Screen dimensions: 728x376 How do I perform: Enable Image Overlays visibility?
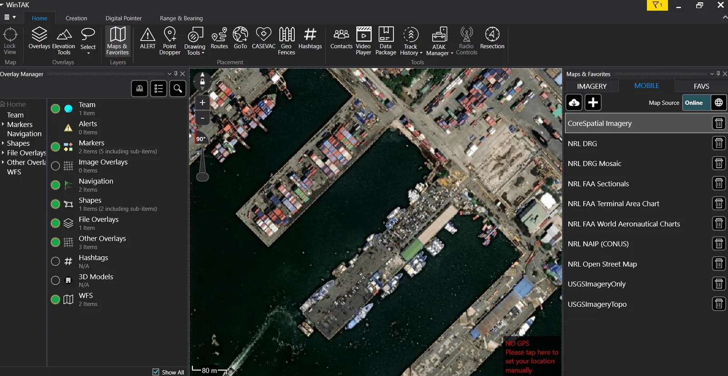coord(56,166)
